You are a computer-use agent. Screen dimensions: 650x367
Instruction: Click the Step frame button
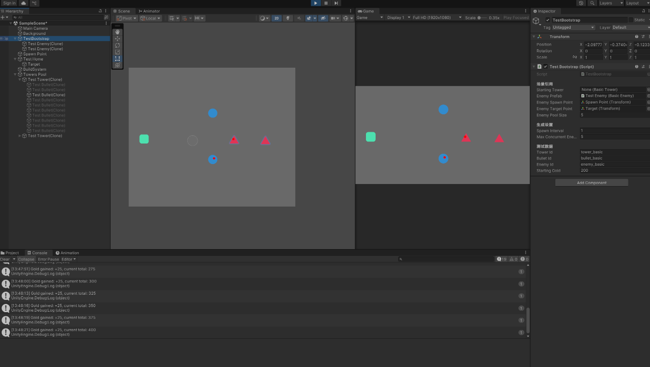[336, 3]
